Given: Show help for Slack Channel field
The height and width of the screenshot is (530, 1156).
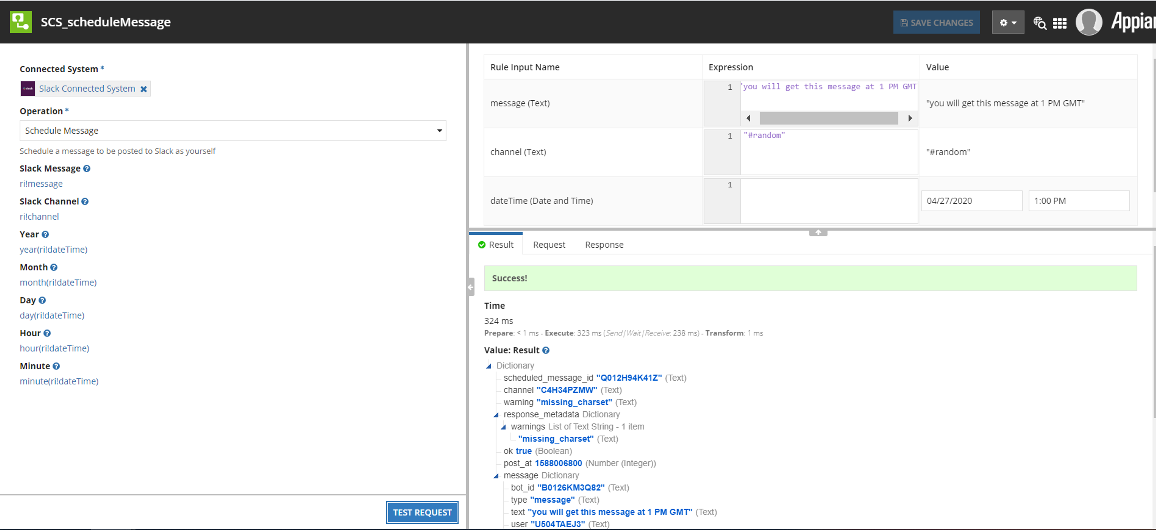Looking at the screenshot, I should pyautogui.click(x=85, y=201).
